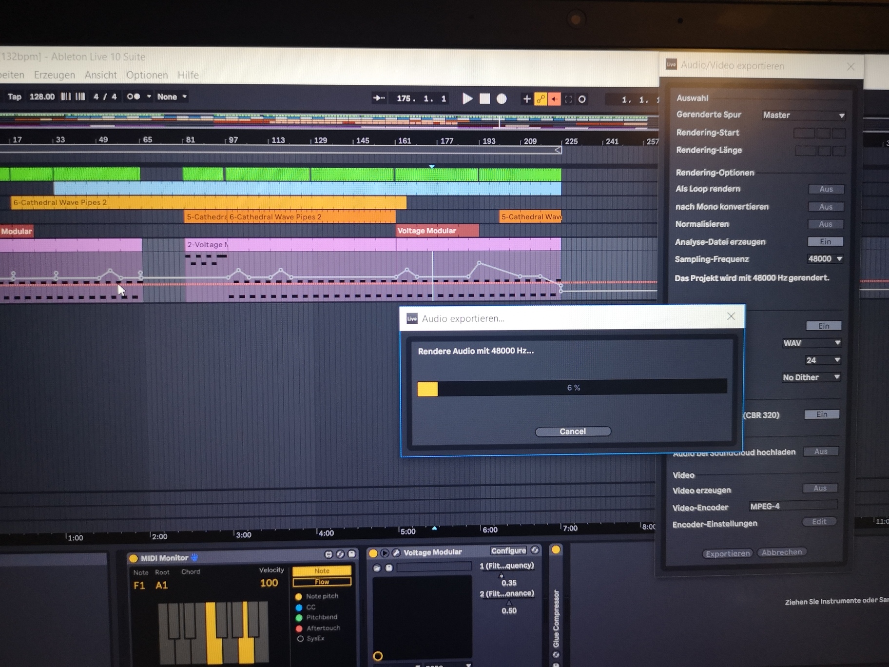Toggle Normalisieren Aus switch

click(825, 224)
